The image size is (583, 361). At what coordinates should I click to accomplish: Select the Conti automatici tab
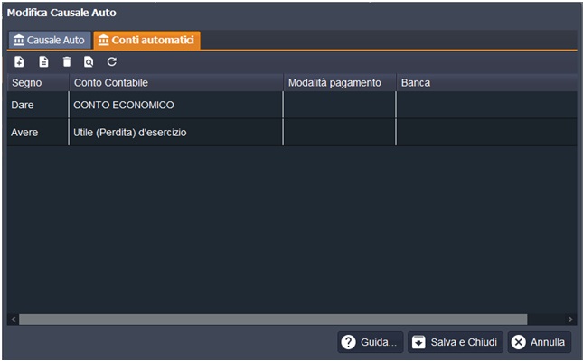pos(147,41)
